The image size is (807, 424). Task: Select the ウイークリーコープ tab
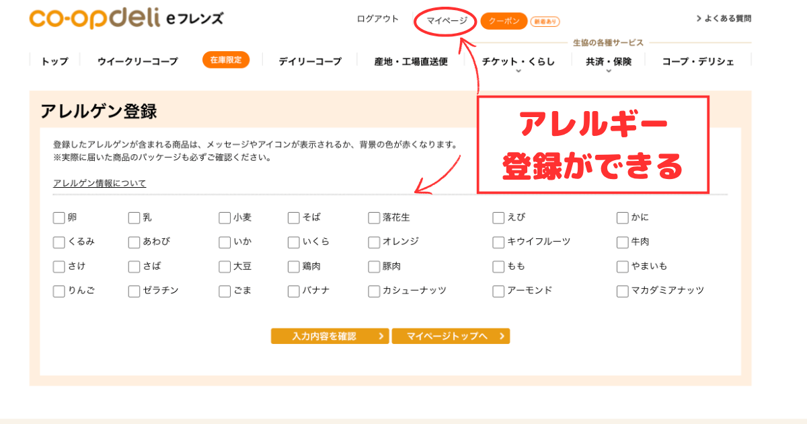click(x=138, y=60)
